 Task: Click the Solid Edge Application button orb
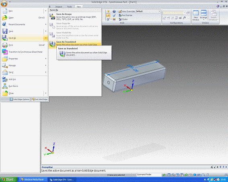tap(4, 4)
